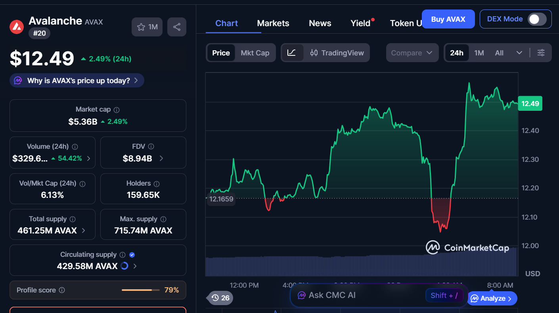Click the Profile score progress bar
The height and width of the screenshot is (313, 559).
(140, 290)
